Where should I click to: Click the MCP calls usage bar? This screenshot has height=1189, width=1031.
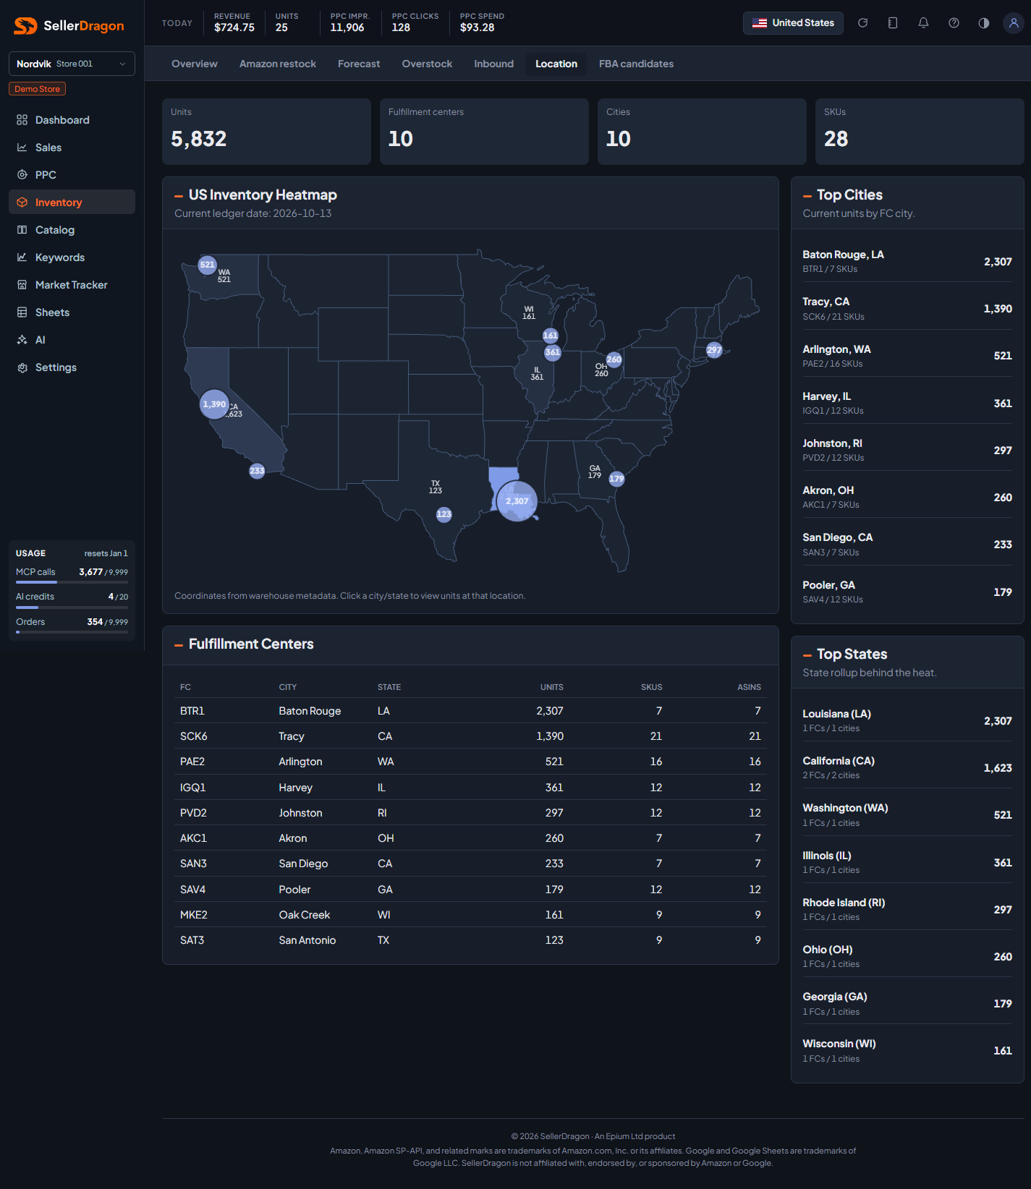pos(72,581)
